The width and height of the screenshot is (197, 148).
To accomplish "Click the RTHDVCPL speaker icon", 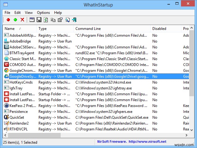I will (6, 129).
